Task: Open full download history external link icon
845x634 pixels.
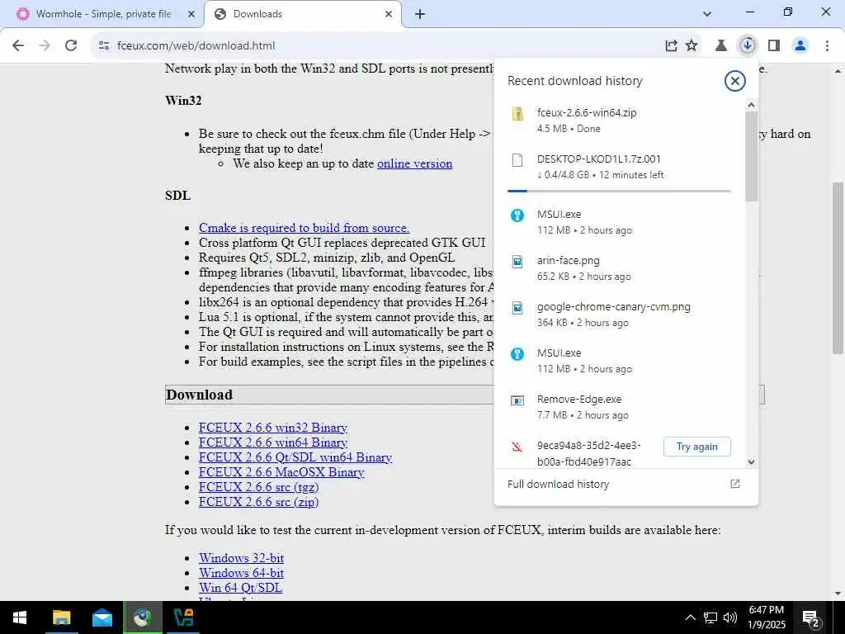Action: (x=735, y=484)
